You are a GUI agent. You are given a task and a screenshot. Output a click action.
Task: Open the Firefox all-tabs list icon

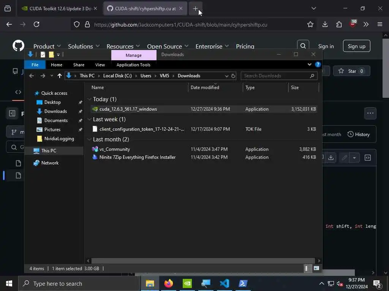coord(313,8)
